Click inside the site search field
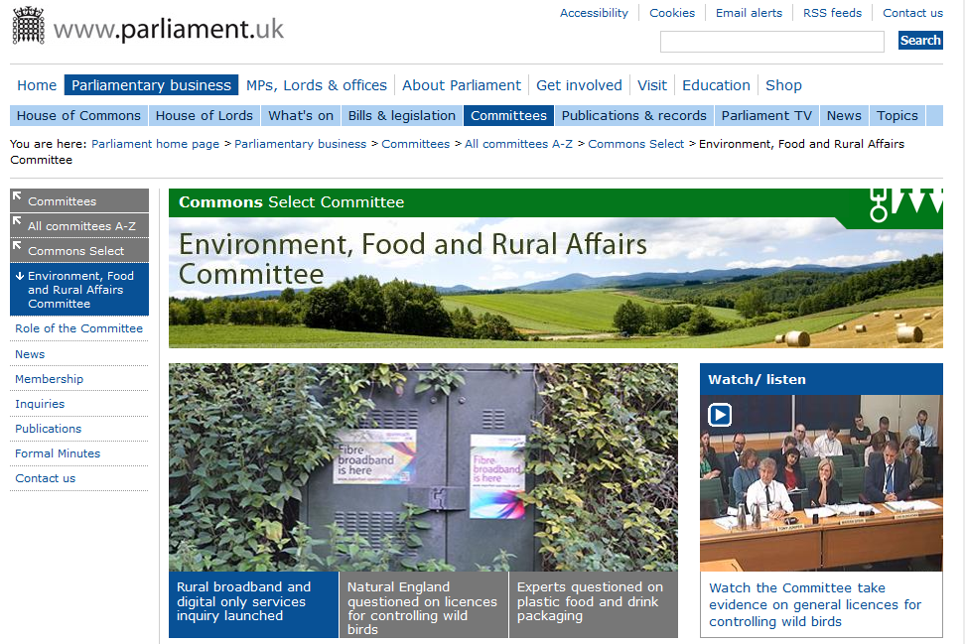This screenshot has width=965, height=644. [771, 42]
